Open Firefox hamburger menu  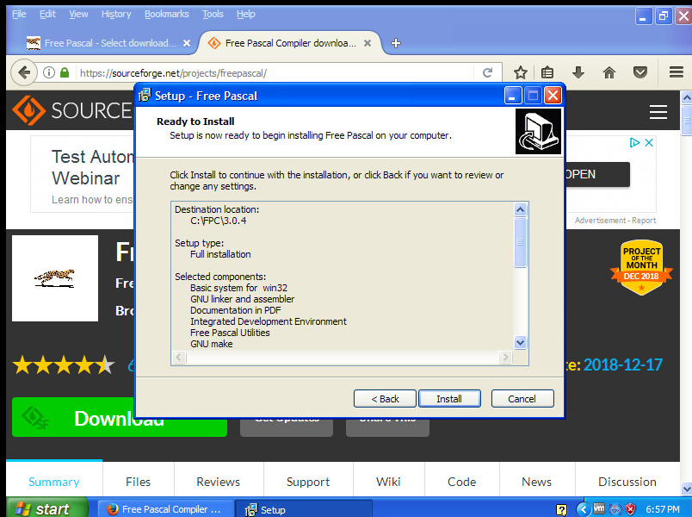677,72
